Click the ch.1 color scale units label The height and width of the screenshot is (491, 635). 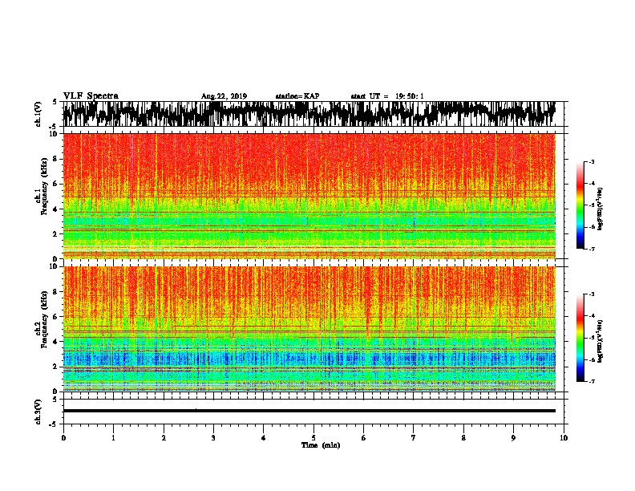[x=601, y=209]
